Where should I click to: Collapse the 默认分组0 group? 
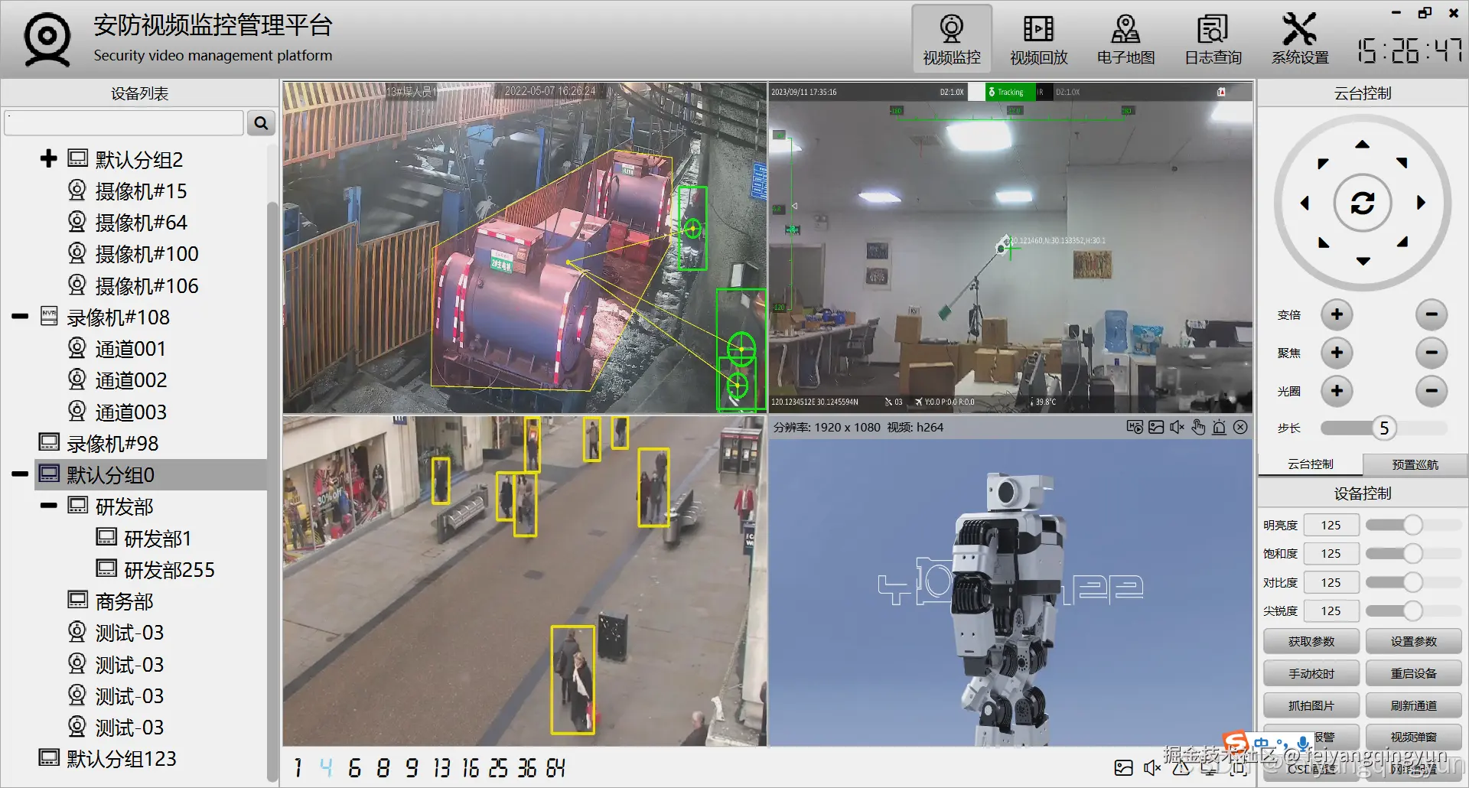[20, 474]
